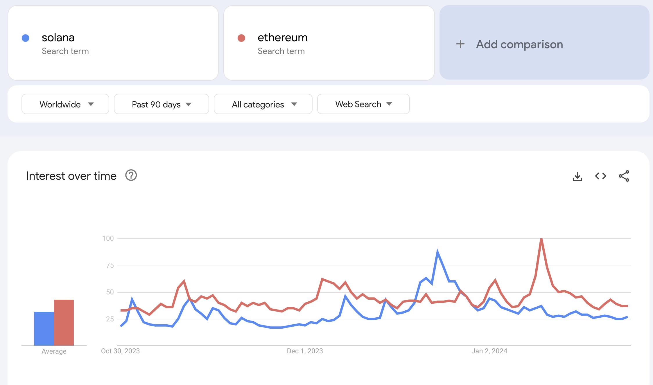This screenshot has width=653, height=385.
Task: Click the Interest over time heading
Action: 71,176
